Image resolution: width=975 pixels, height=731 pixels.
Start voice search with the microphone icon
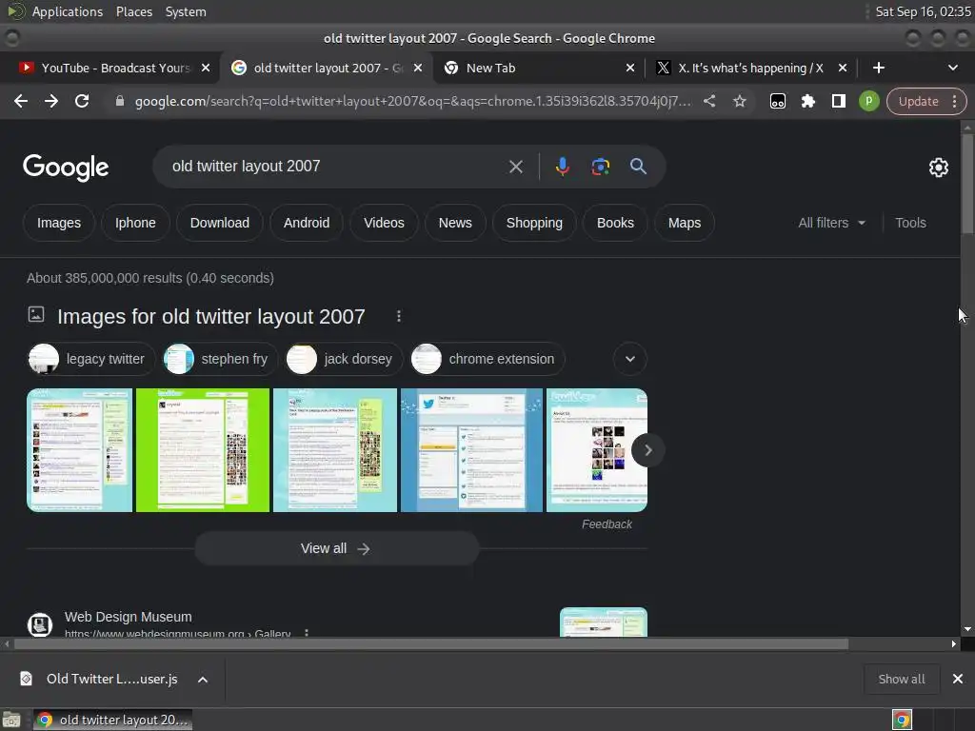[x=562, y=167]
